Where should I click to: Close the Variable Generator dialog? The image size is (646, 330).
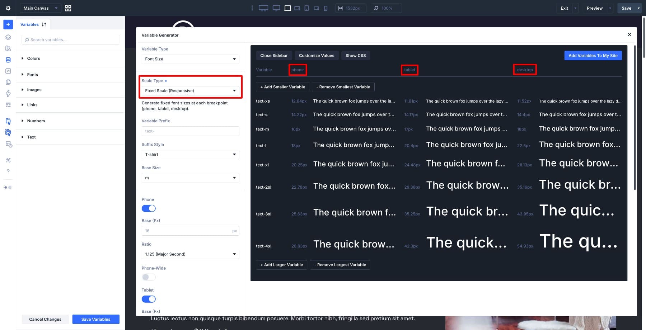click(x=629, y=34)
